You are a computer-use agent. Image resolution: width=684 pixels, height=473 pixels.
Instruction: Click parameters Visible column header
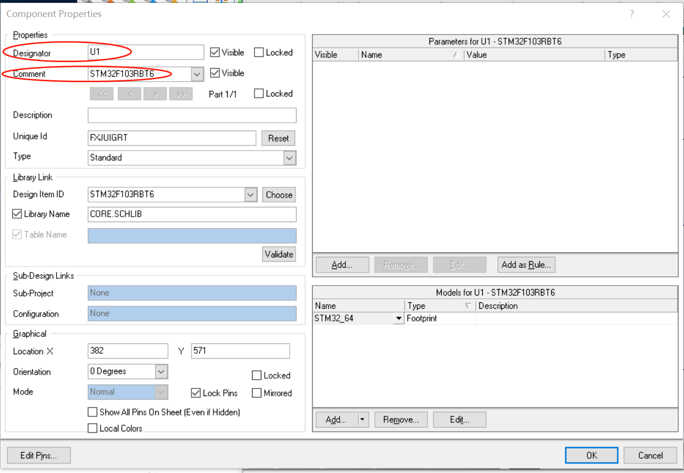336,55
